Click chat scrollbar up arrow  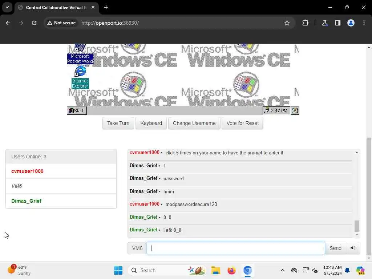coord(357,153)
